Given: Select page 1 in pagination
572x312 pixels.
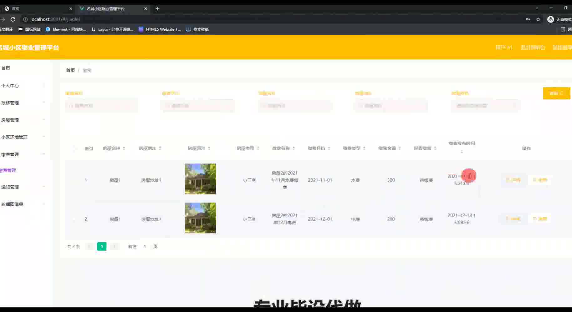Looking at the screenshot, I should coord(102,247).
